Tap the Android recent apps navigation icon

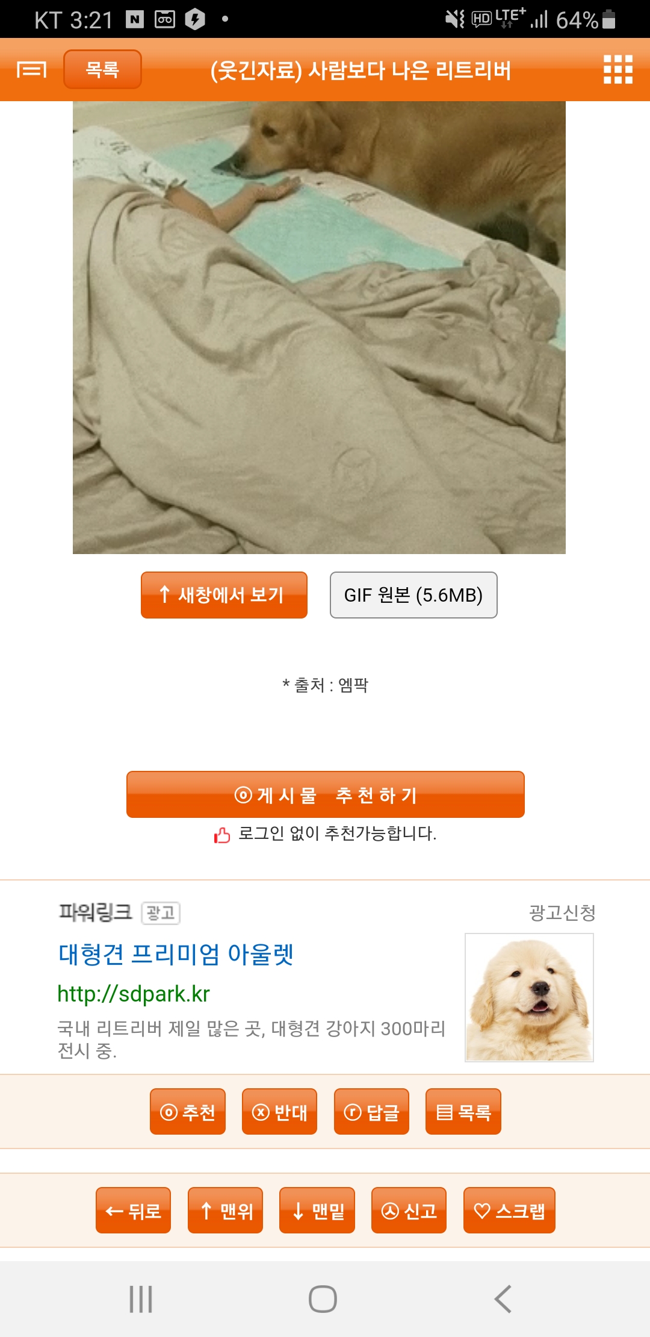click(x=141, y=1299)
